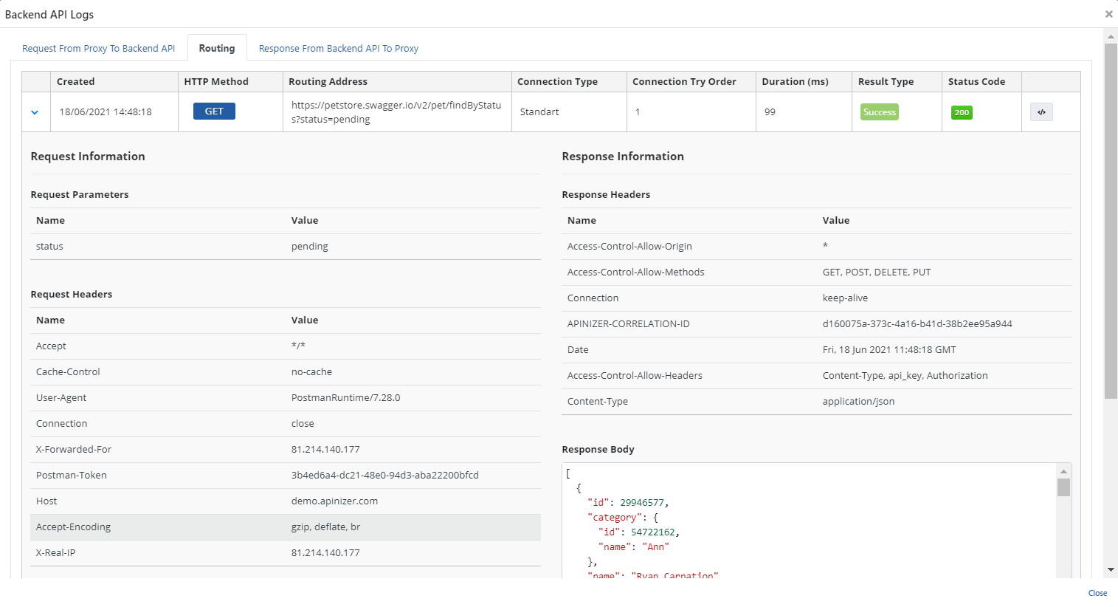Click the scroll up arrow of the dialog scrollbar
Viewport: 1118px width, 607px height.
click(x=1111, y=36)
